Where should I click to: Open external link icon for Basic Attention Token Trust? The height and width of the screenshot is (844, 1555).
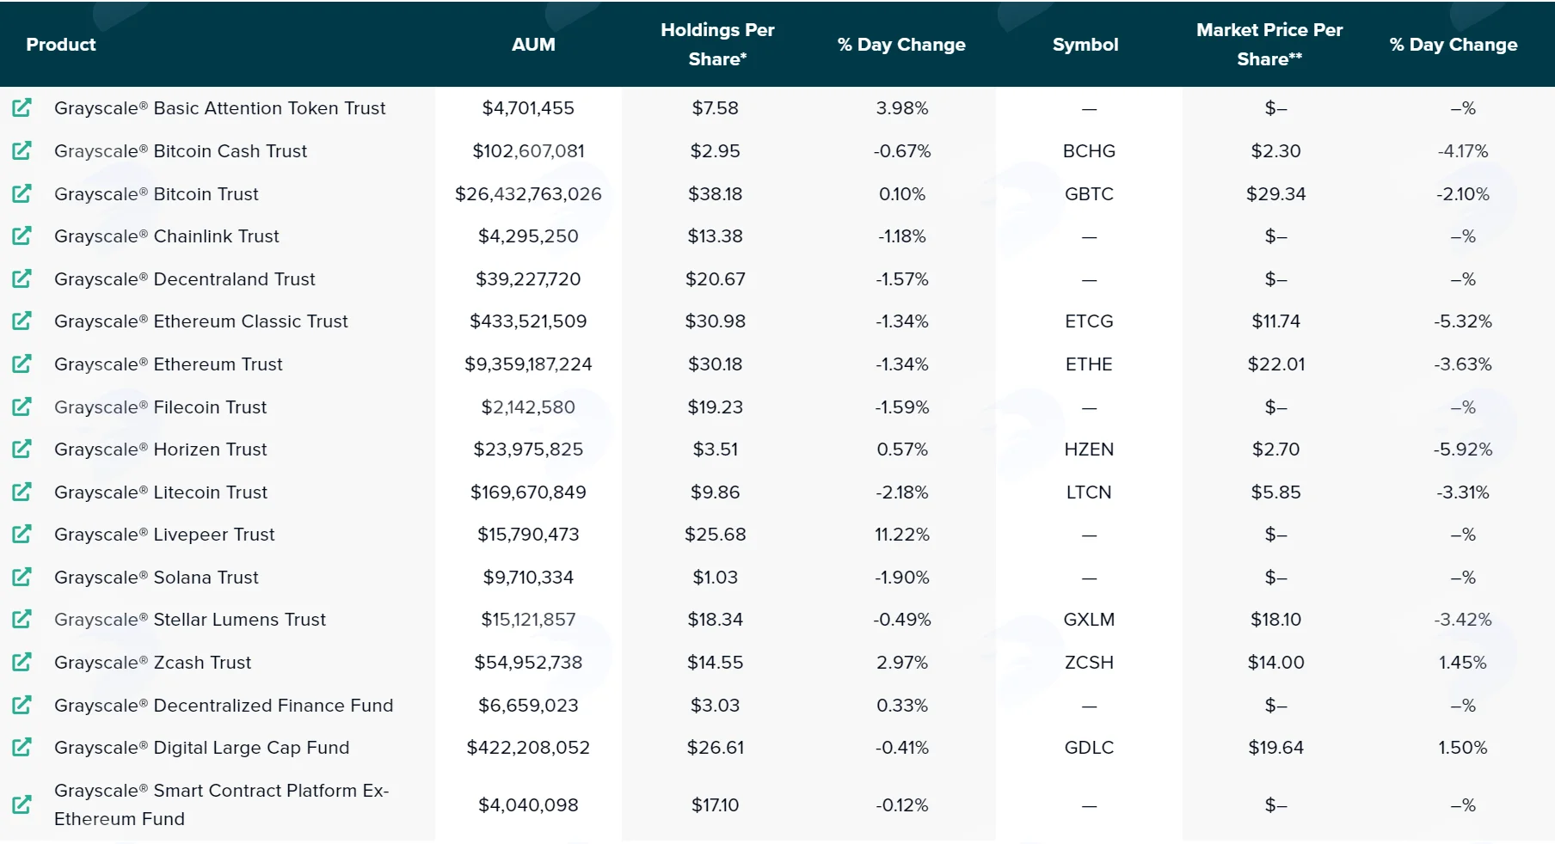(x=22, y=107)
